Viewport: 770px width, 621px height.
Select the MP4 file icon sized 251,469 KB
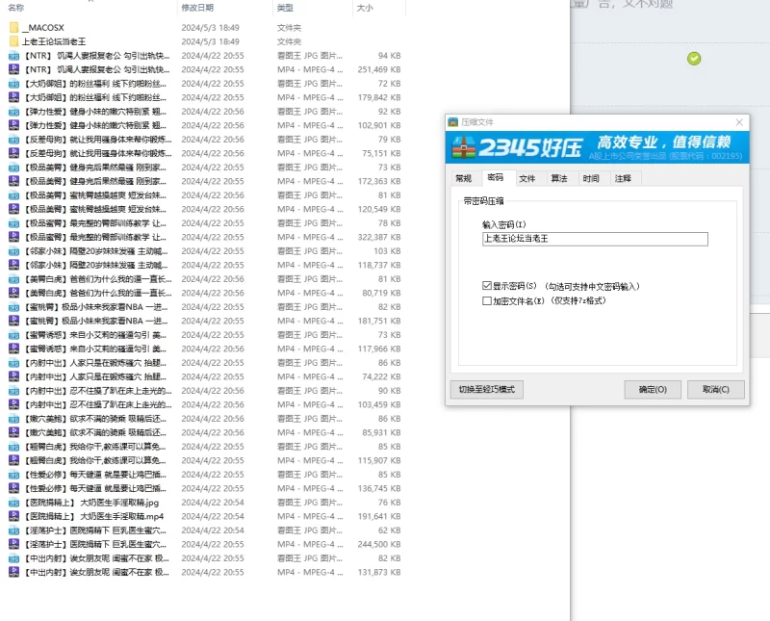point(13,69)
